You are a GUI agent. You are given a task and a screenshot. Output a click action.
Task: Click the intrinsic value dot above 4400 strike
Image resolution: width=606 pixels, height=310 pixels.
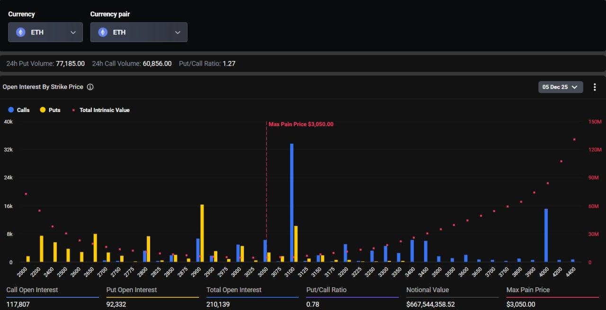pos(574,139)
